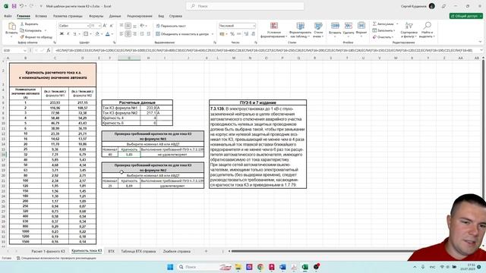The height and width of the screenshot is (273, 486).
Task: Open Find and Select (Найти и выделить)
Action: (427, 30)
